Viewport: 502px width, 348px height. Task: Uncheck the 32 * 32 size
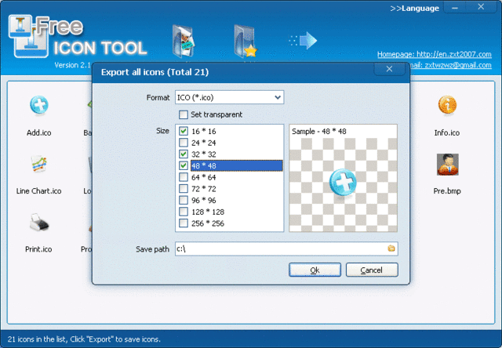[x=184, y=154]
